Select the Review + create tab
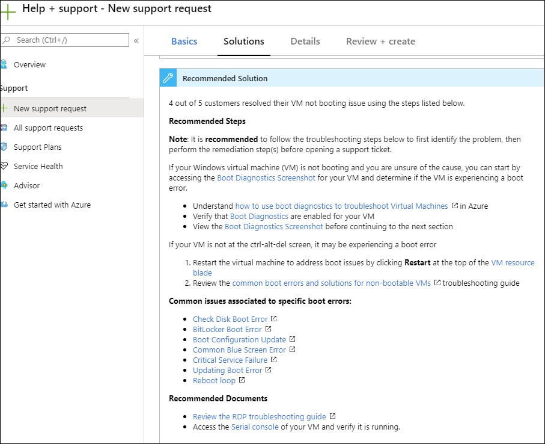The height and width of the screenshot is (444, 545). coord(380,41)
